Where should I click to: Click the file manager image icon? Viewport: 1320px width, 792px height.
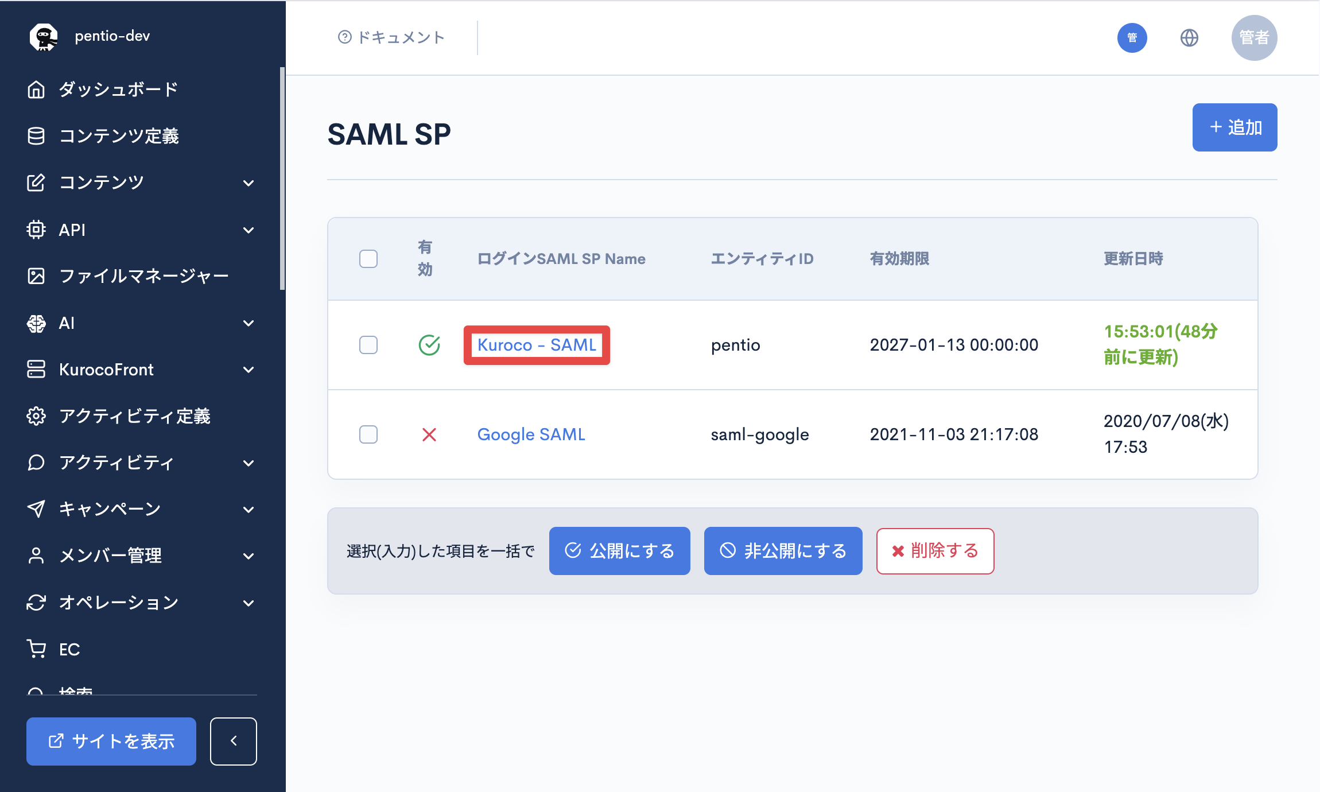click(36, 276)
